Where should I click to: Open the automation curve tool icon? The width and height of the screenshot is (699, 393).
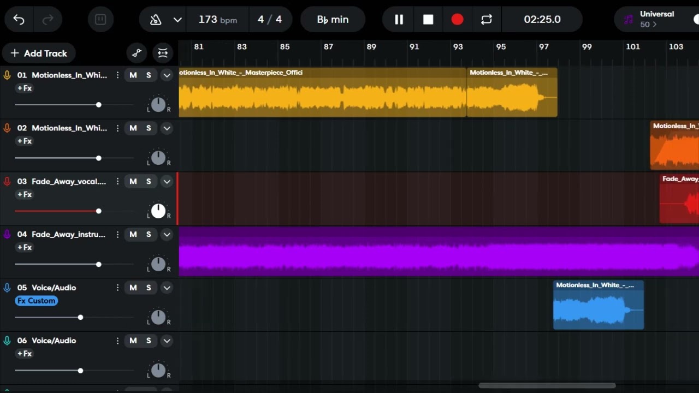(x=137, y=53)
